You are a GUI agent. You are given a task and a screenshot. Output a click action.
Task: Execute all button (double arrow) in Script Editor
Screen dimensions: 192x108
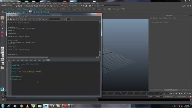[43, 19]
